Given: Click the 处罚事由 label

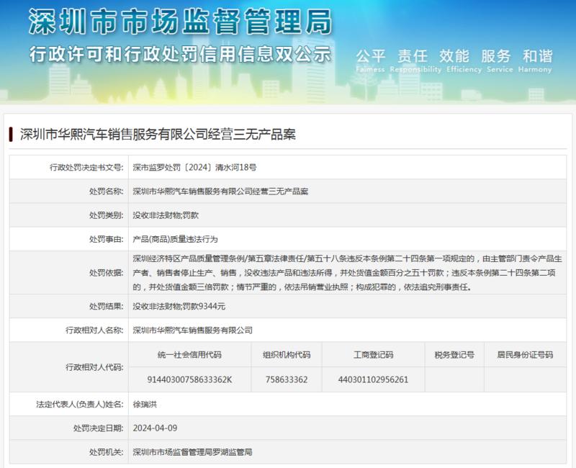Looking at the screenshot, I should pos(106,239).
